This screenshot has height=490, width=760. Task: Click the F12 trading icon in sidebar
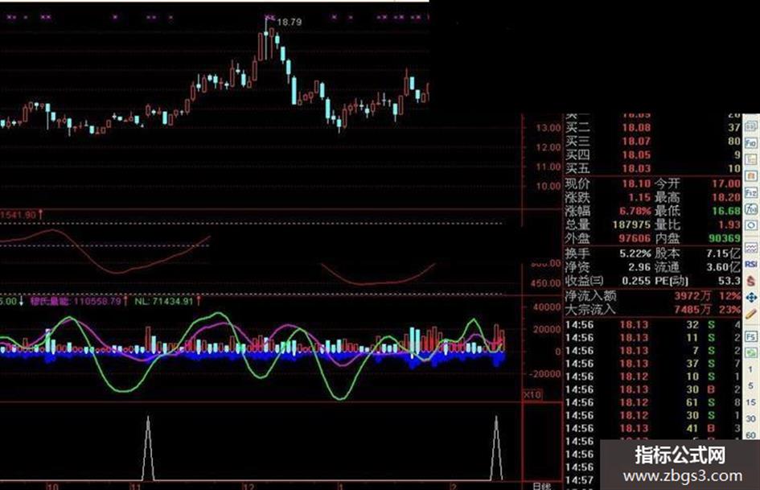pyautogui.click(x=751, y=192)
